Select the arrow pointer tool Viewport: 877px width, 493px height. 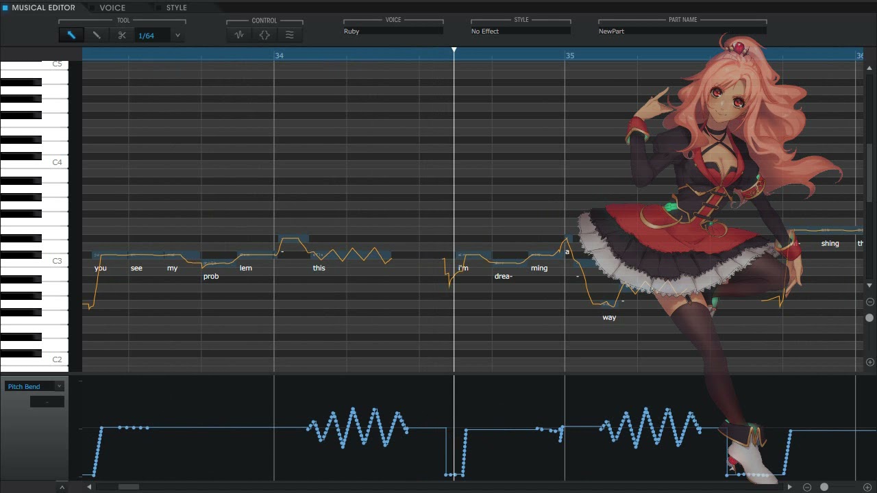click(71, 35)
